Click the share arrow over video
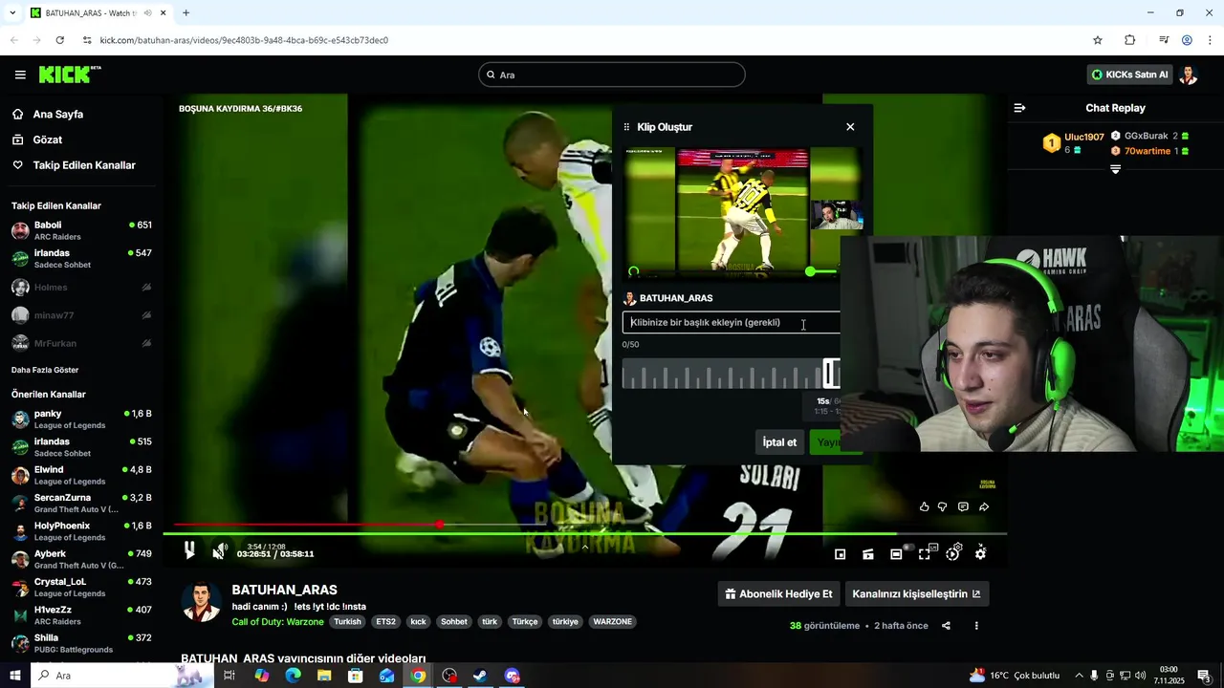 click(984, 506)
